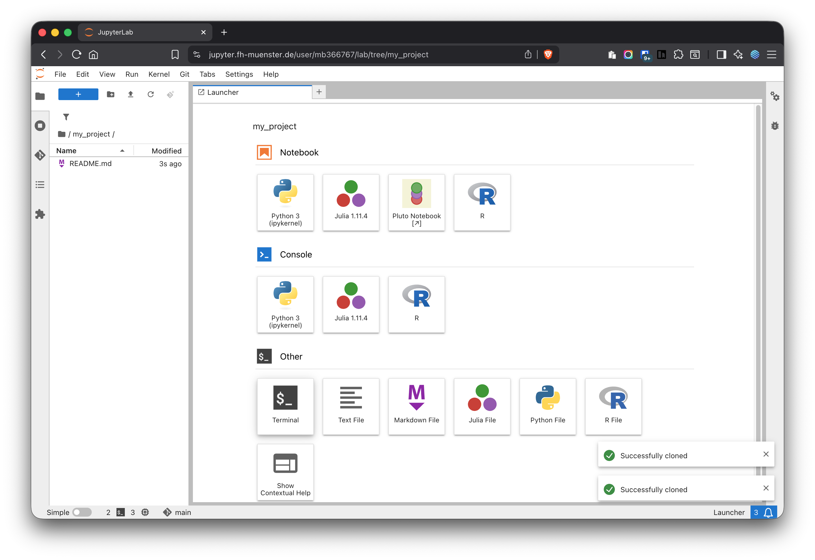The image size is (815, 560).
Task: Open the Extension Manager sidebar
Action: (x=40, y=214)
